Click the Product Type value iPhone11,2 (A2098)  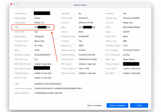click(131, 18)
